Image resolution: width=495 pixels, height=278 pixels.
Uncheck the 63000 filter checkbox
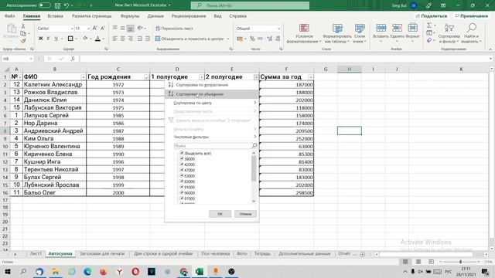182,175
